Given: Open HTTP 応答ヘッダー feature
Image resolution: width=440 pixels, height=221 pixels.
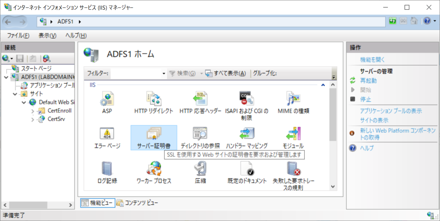Looking at the screenshot, I should (200, 103).
